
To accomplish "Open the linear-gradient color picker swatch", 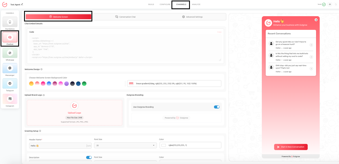I will click(x=131, y=84).
